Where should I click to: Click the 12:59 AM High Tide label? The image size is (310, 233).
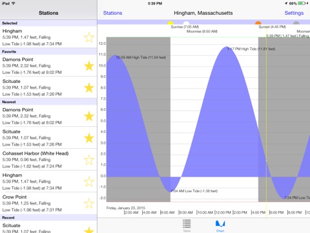[141, 58]
